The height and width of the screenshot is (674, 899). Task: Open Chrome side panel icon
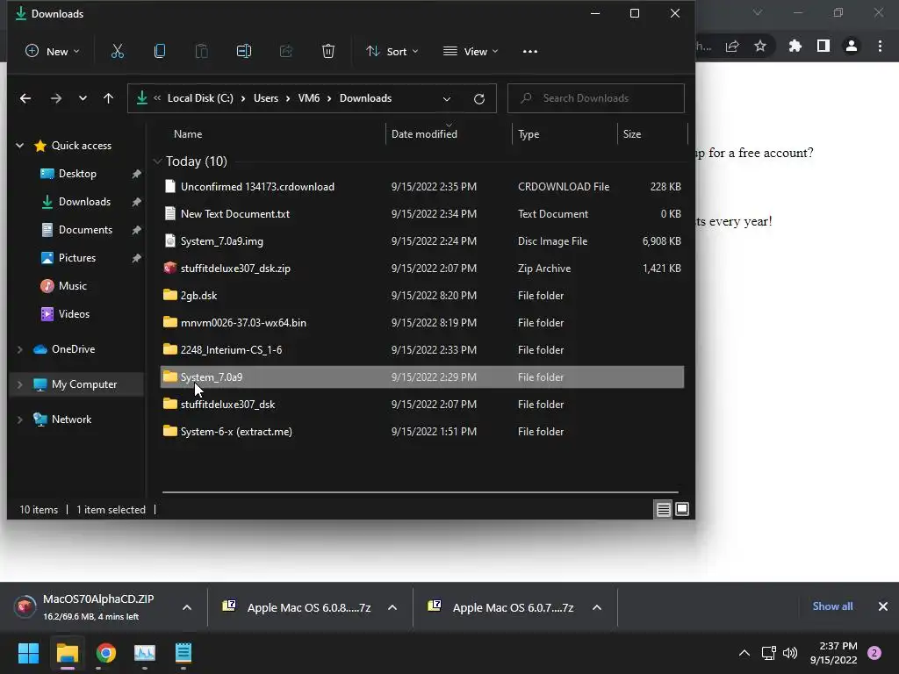823,46
